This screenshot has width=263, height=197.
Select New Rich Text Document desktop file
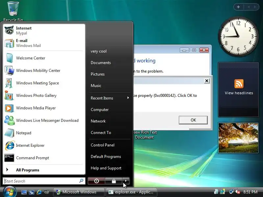(145, 135)
